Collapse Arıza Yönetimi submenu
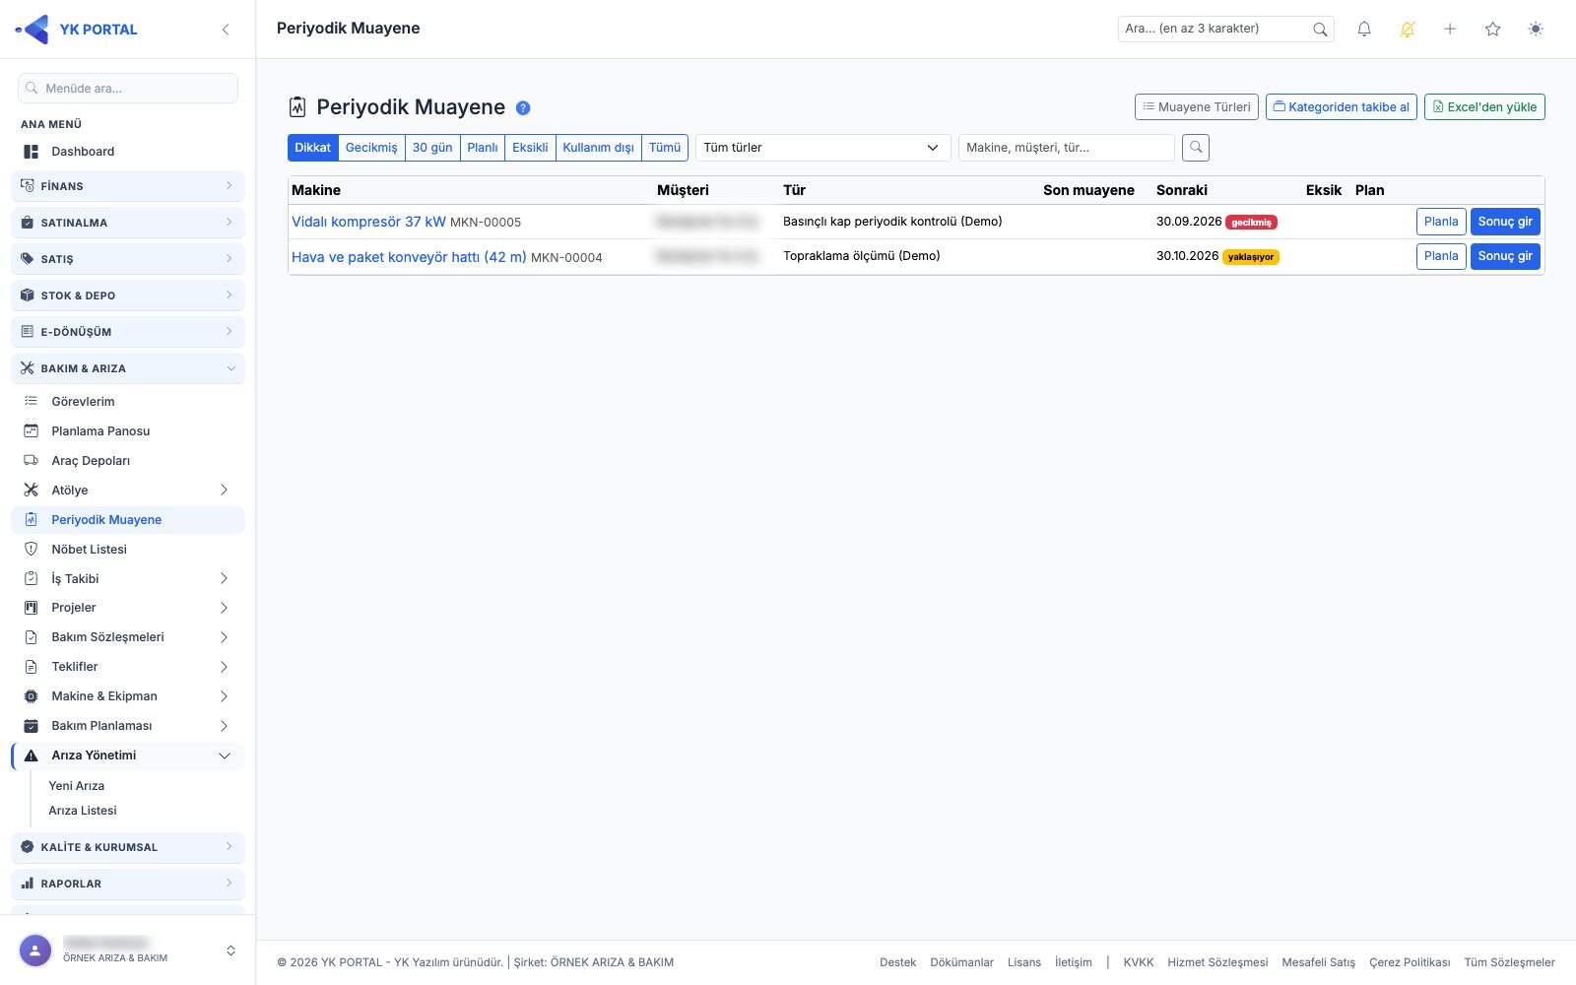The width and height of the screenshot is (1576, 985). (x=128, y=755)
